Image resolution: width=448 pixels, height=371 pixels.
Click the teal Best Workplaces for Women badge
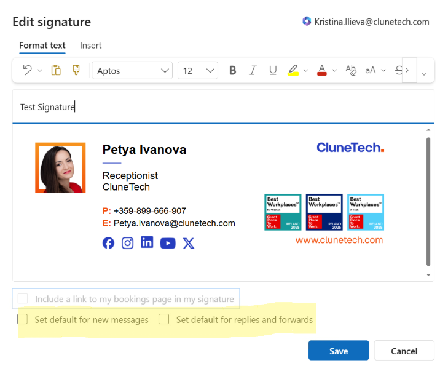(x=283, y=212)
